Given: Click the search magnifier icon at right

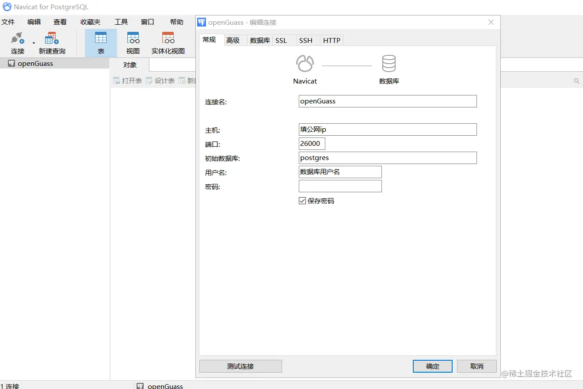Looking at the screenshot, I should pos(576,81).
